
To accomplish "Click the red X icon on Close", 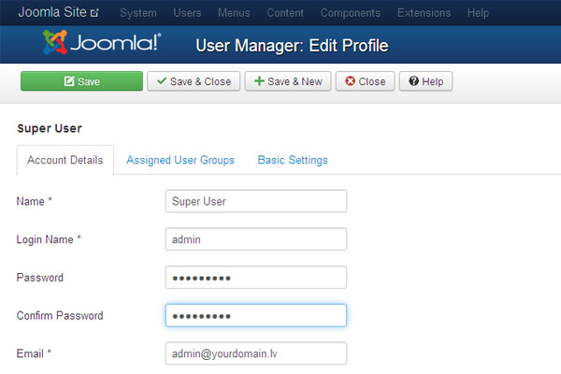I will click(351, 81).
